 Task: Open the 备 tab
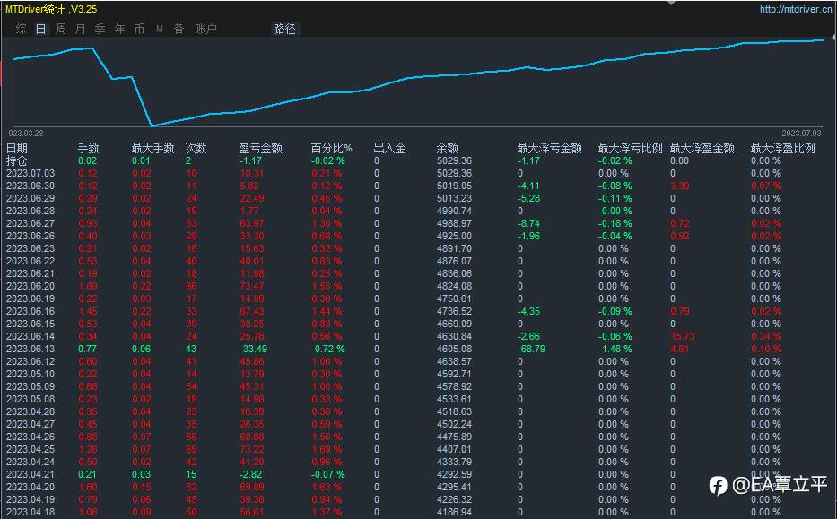click(x=179, y=29)
